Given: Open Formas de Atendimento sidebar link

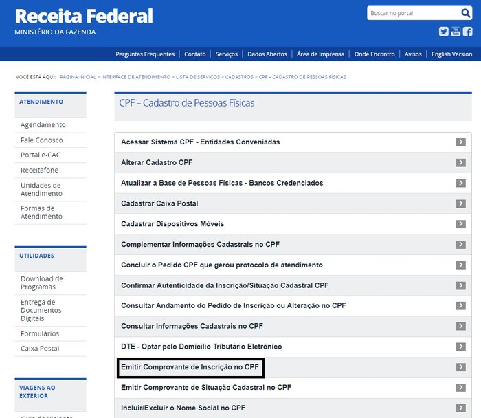Looking at the screenshot, I should [x=41, y=212].
